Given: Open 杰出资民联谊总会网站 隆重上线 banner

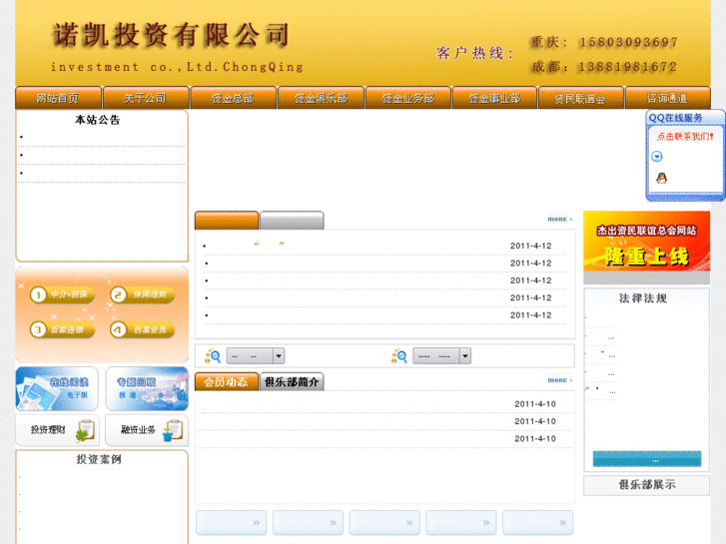Looking at the screenshot, I should [646, 242].
